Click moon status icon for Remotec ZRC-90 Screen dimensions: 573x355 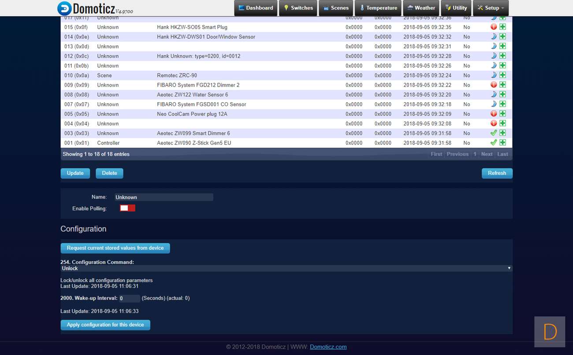494,75
